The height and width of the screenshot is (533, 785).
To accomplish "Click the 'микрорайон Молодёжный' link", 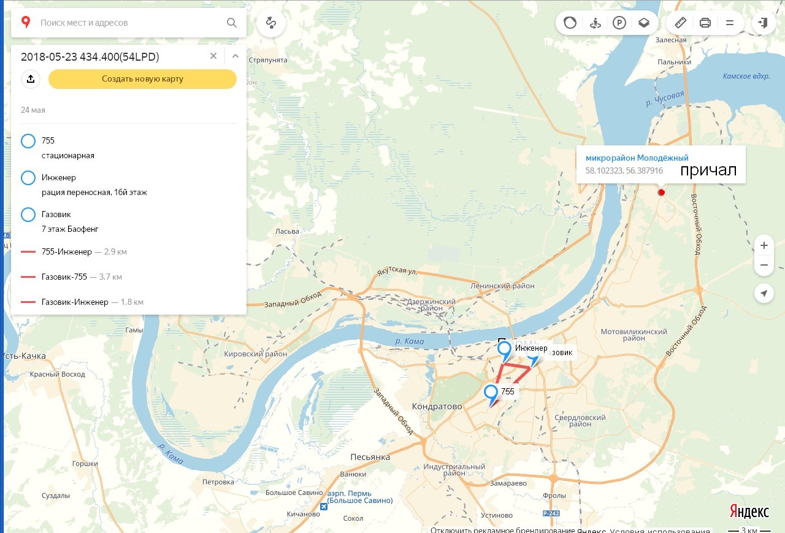I will [637, 158].
